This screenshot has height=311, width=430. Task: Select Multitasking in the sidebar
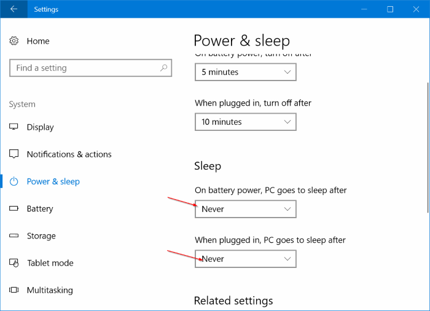click(50, 290)
